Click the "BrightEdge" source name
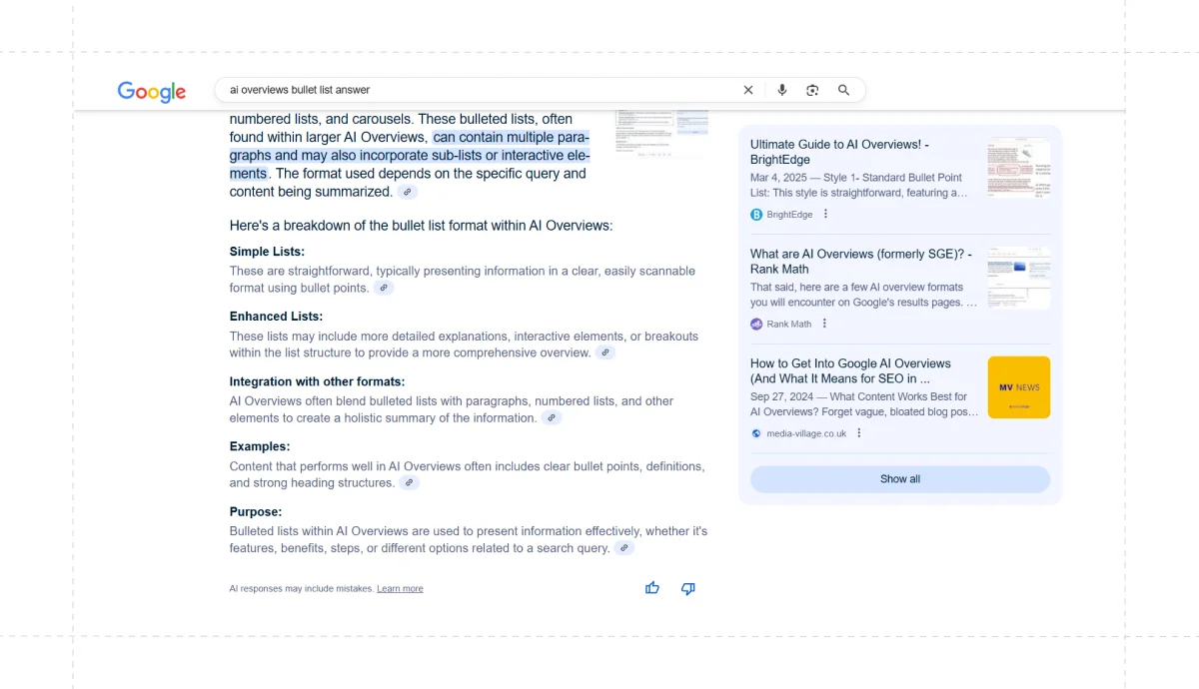Viewport: 1199px width, 689px height. pos(789,215)
